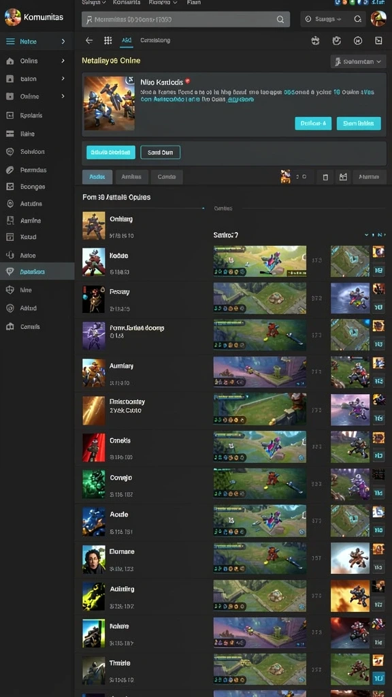Select the highlighted Aoda filter tab
Screen dimensions: 392x697
pos(97,176)
